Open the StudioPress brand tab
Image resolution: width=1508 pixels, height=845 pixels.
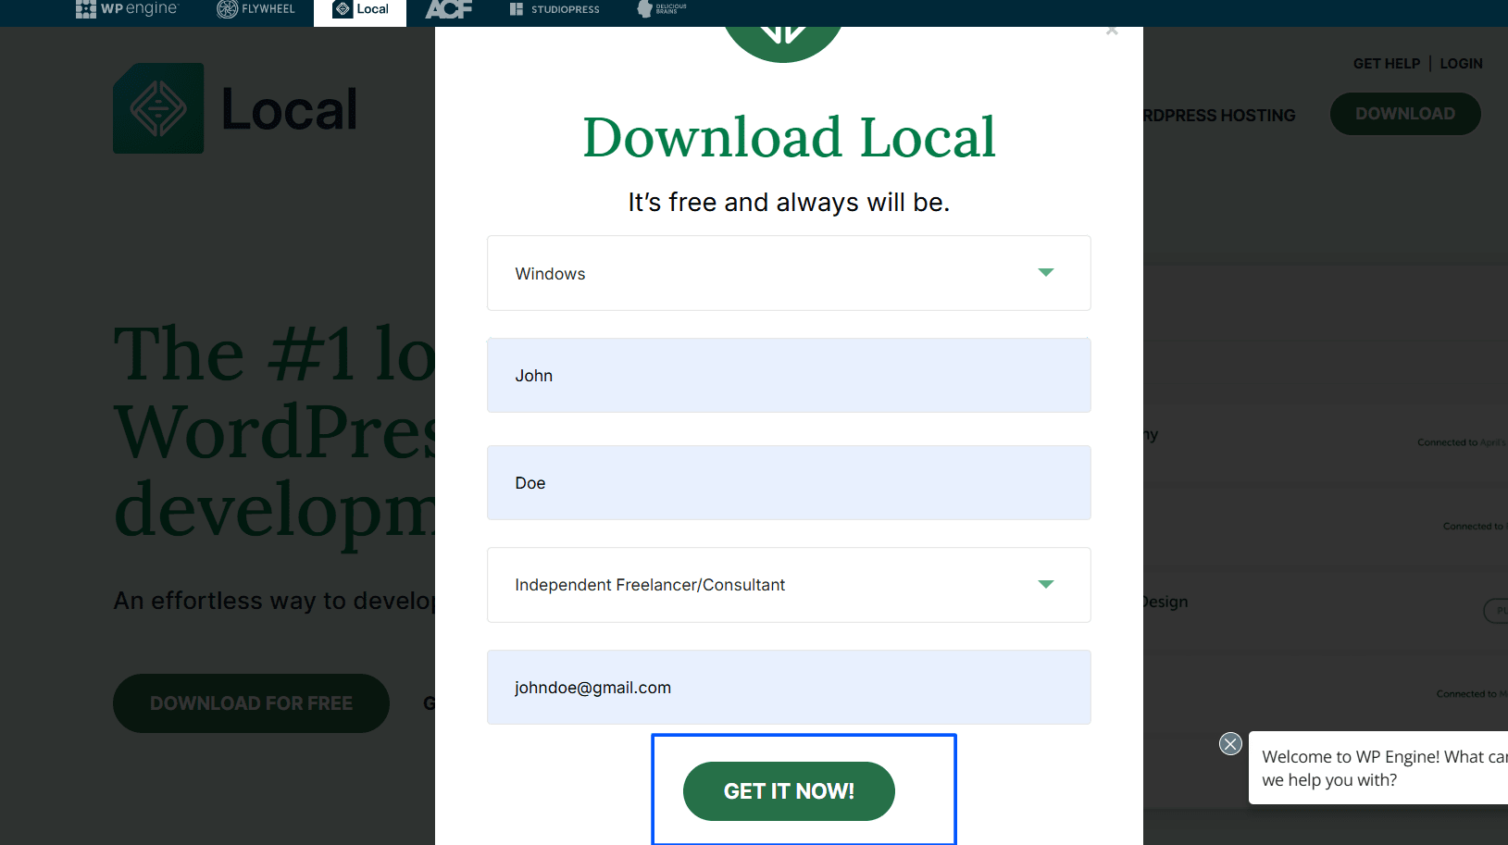[x=555, y=9]
